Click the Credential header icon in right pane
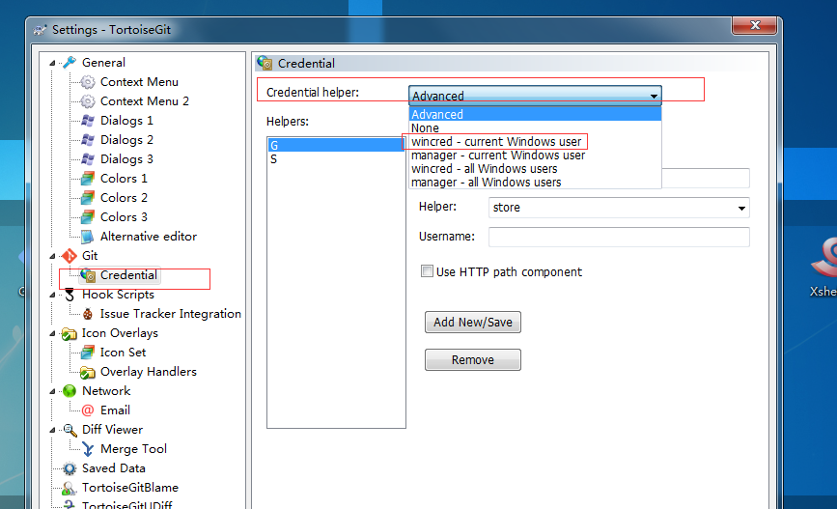837x509 pixels. (265, 63)
